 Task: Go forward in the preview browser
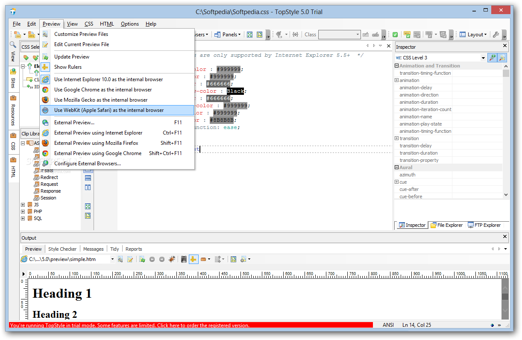(x=162, y=259)
